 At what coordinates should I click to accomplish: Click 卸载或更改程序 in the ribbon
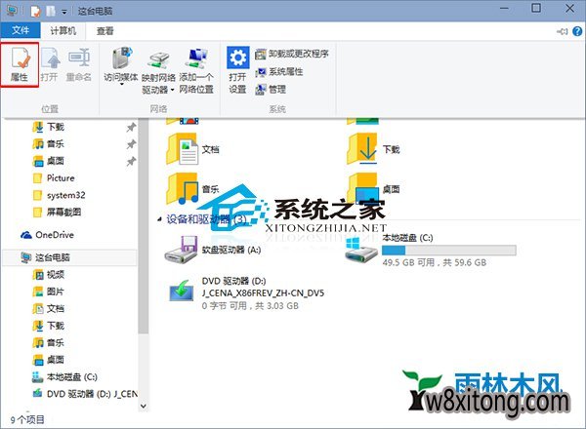point(291,54)
